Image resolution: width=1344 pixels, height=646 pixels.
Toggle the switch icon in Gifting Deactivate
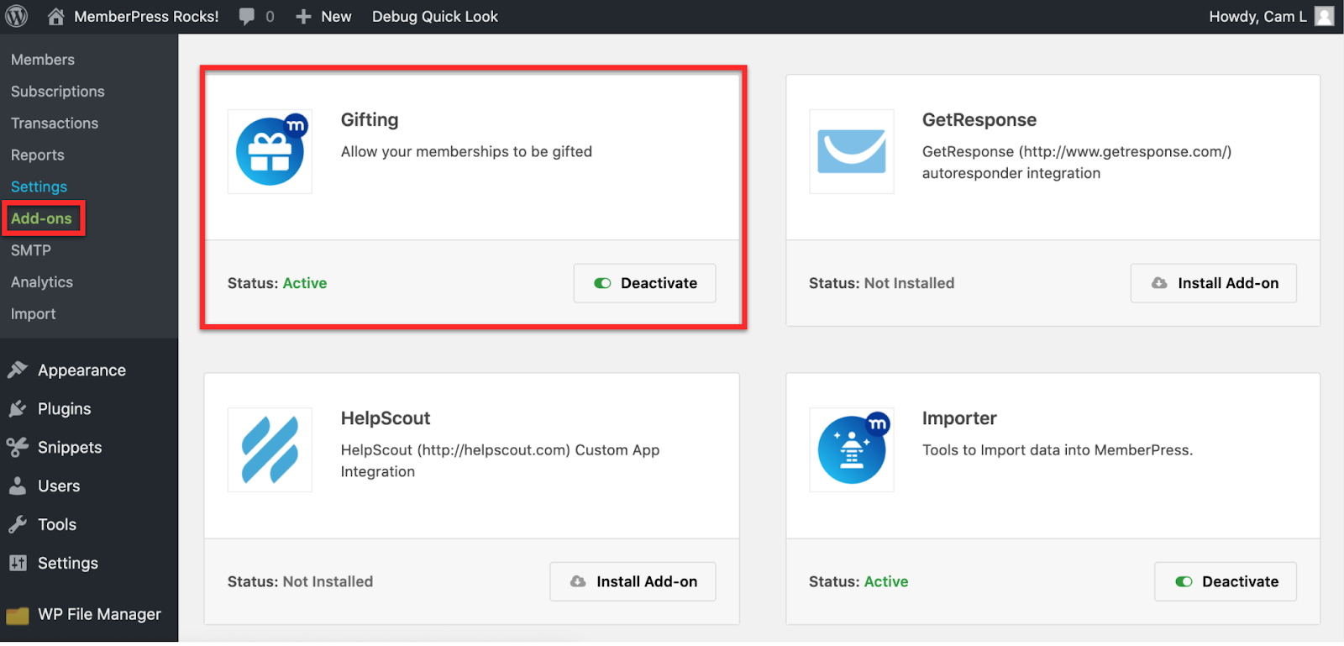point(602,283)
